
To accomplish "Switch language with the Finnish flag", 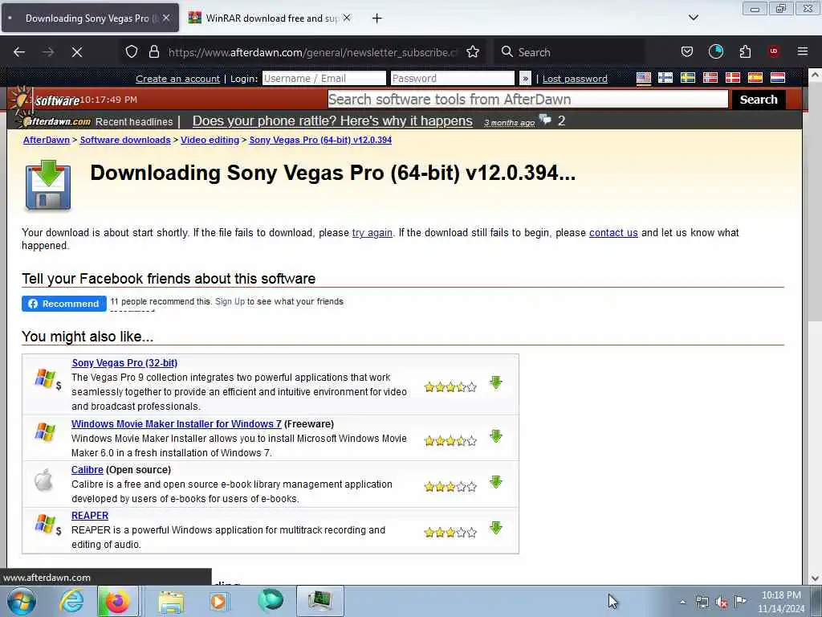I will click(x=665, y=78).
